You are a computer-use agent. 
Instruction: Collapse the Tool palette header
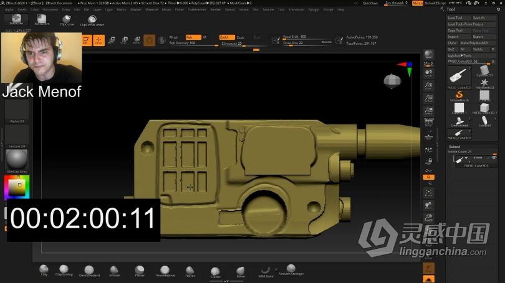point(451,9)
